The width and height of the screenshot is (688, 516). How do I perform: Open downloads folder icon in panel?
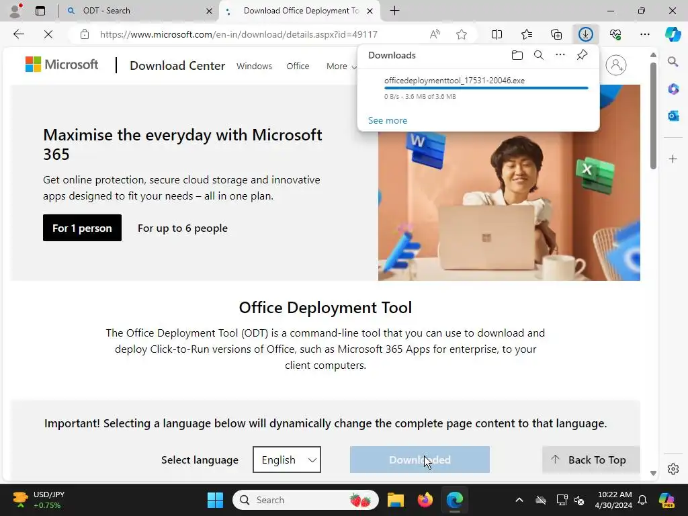(517, 55)
